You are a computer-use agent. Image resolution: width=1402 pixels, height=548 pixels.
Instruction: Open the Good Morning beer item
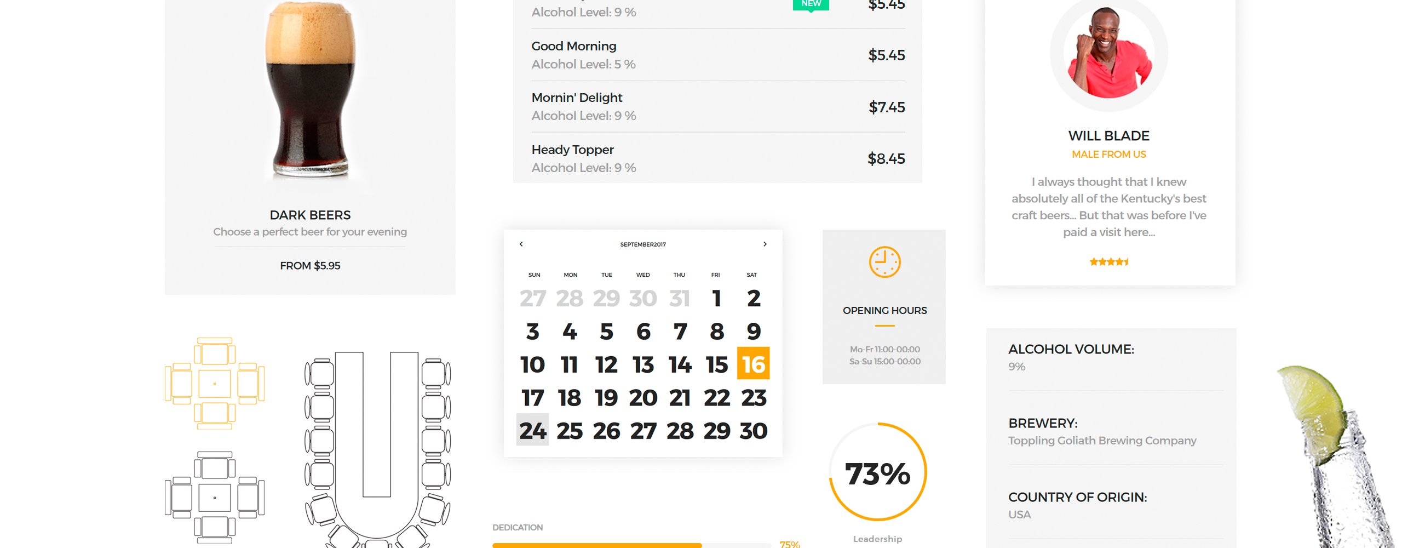718,55
